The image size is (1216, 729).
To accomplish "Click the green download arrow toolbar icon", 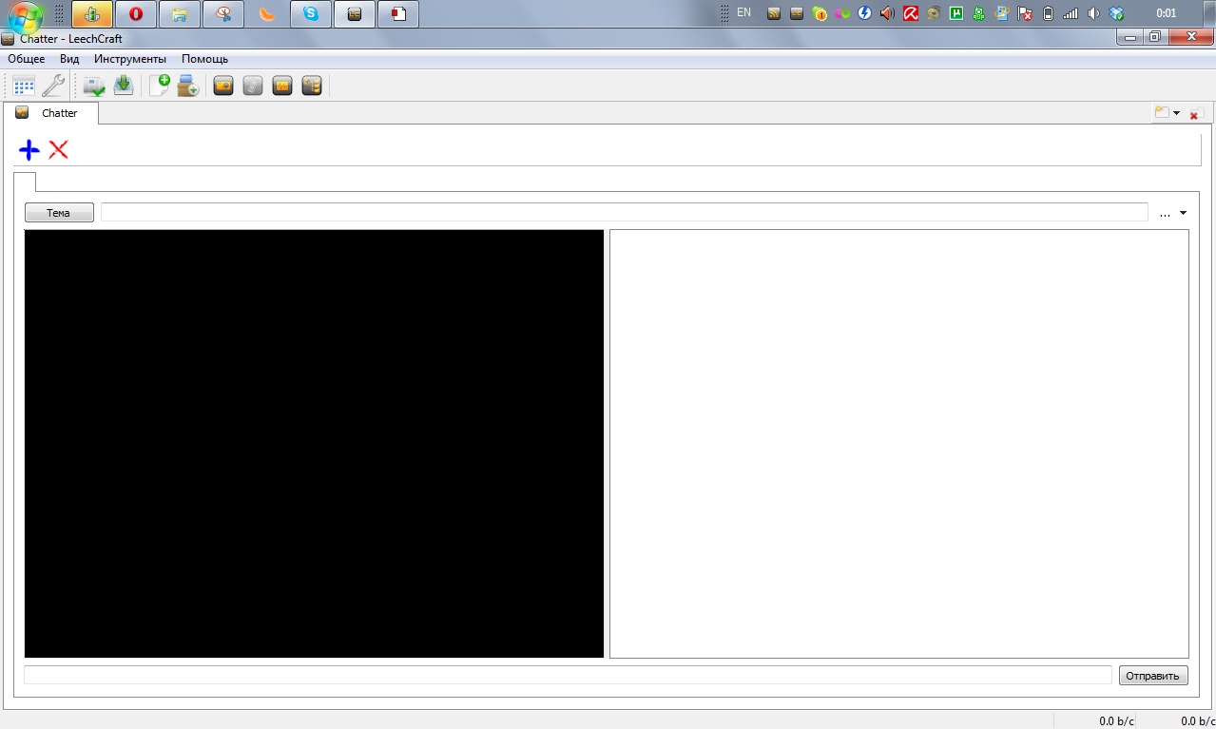I will pyautogui.click(x=124, y=86).
